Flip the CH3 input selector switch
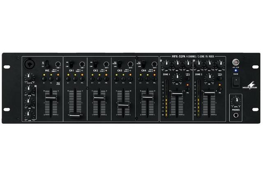This screenshot has height=180, width=263. 120,64
